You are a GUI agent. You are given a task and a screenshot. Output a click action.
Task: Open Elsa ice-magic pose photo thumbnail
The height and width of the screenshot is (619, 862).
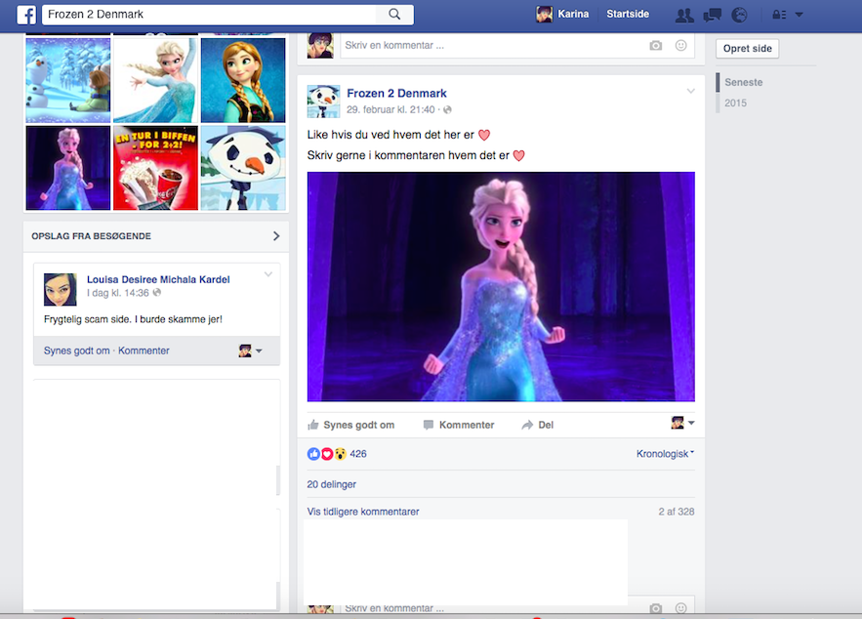click(x=155, y=80)
